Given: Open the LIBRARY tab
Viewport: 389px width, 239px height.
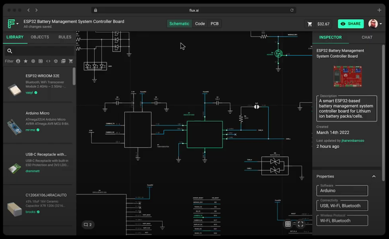Looking at the screenshot, I should 15,37.
